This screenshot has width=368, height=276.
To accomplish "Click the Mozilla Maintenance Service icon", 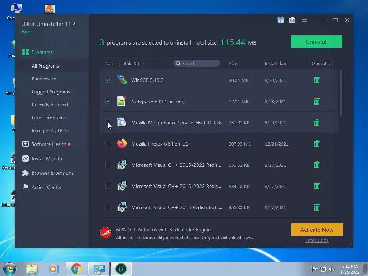I will (x=121, y=122).
